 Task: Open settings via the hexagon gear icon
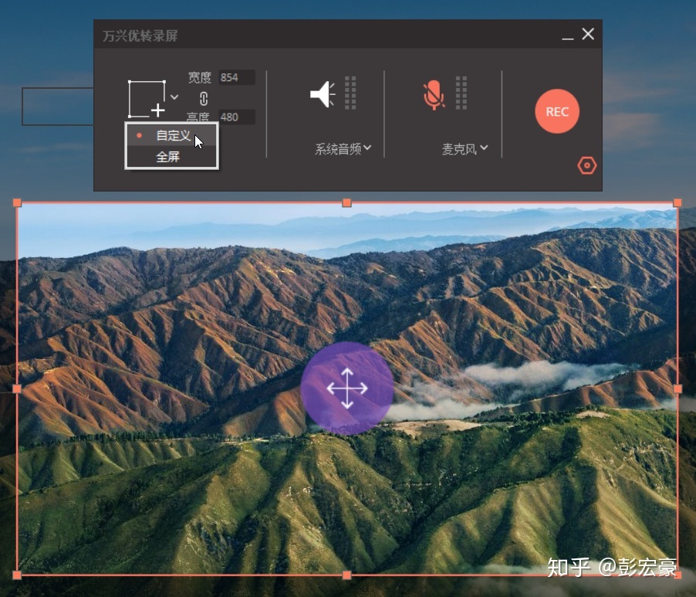[x=586, y=166]
